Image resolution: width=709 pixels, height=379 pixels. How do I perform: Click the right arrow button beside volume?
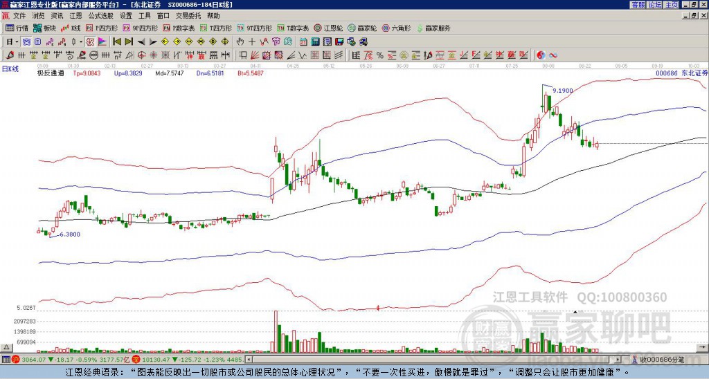click(x=702, y=347)
